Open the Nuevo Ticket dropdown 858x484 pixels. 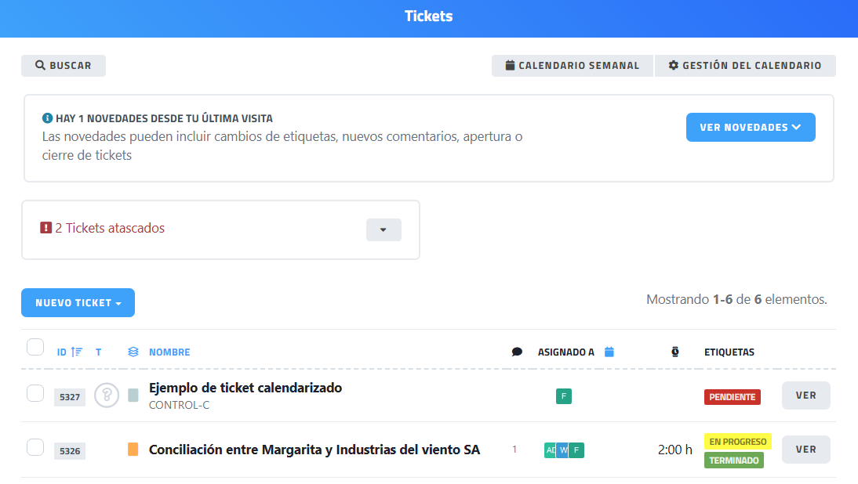coord(78,303)
